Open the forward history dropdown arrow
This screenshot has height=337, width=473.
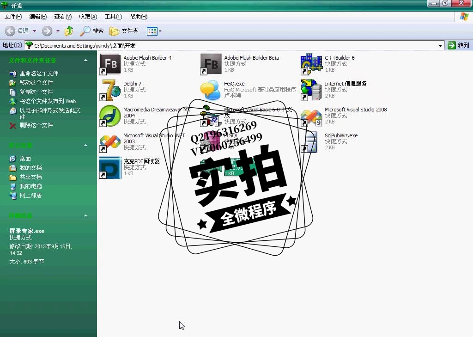58,31
